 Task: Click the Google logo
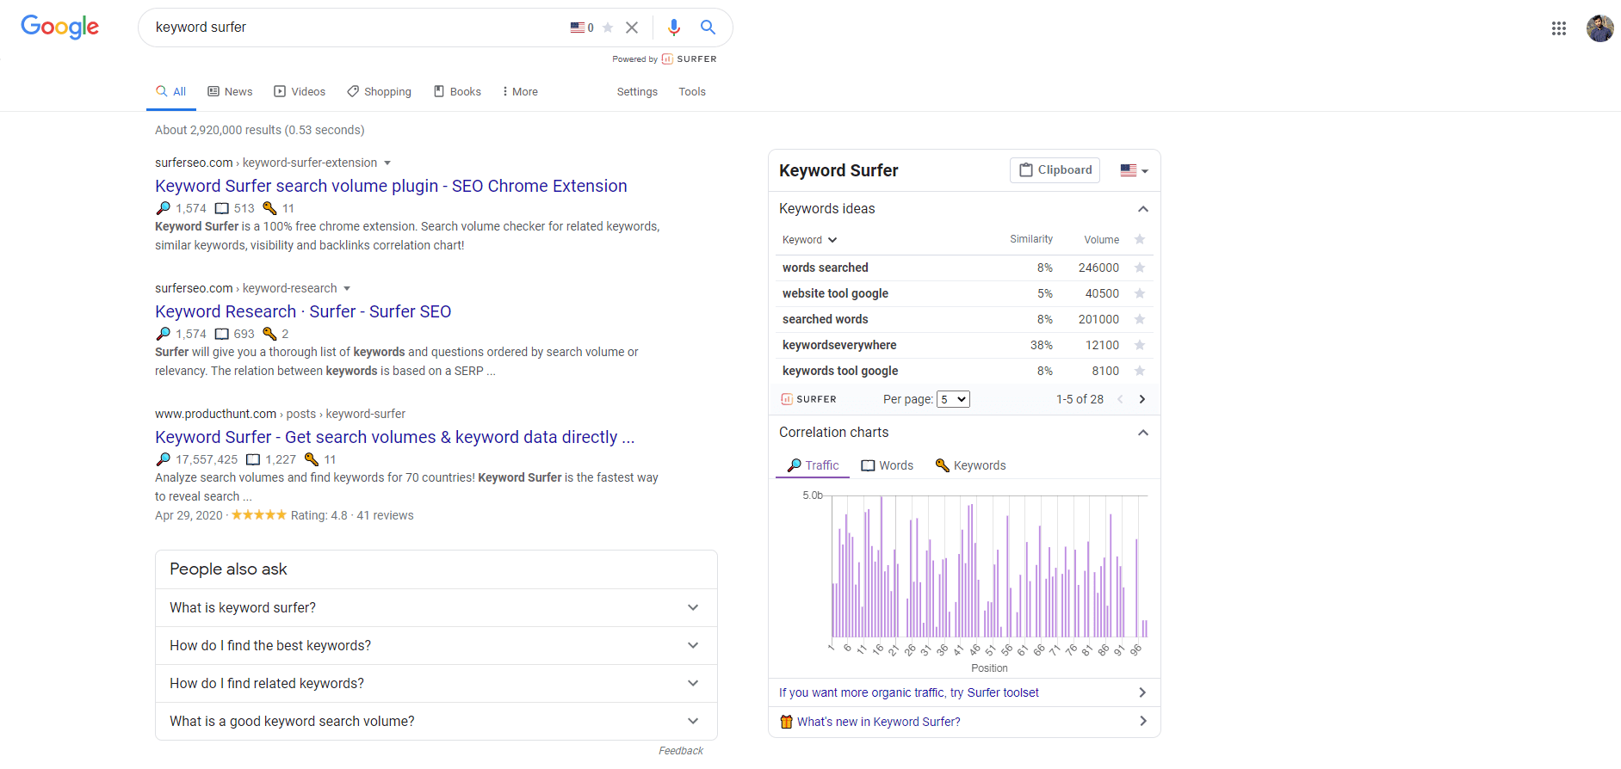tap(59, 27)
